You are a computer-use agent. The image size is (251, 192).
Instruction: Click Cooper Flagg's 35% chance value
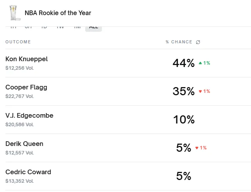(x=183, y=91)
